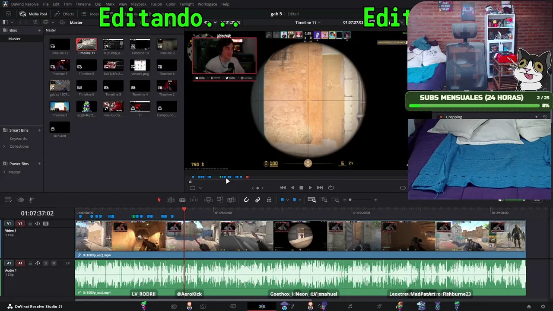Select the Keywords smart bin
The height and width of the screenshot is (311, 553).
pos(18,139)
